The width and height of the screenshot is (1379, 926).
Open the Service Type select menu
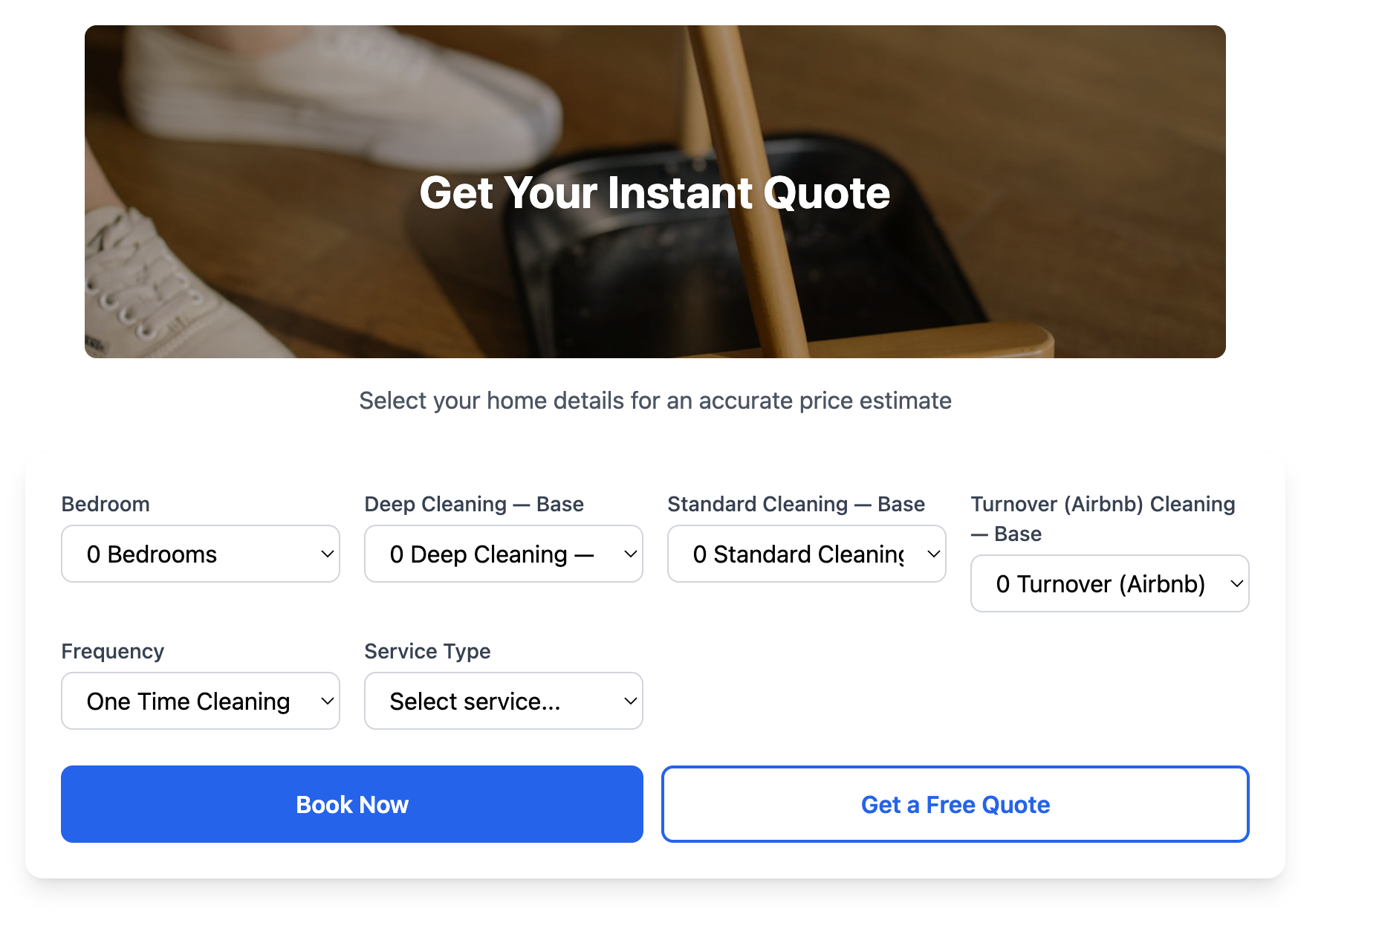pos(502,700)
